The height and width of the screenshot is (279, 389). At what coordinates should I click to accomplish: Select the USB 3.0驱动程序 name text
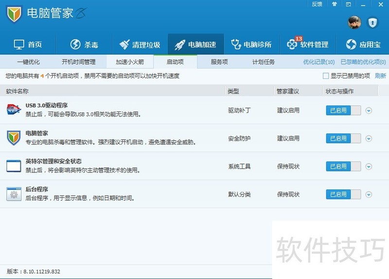click(x=47, y=105)
